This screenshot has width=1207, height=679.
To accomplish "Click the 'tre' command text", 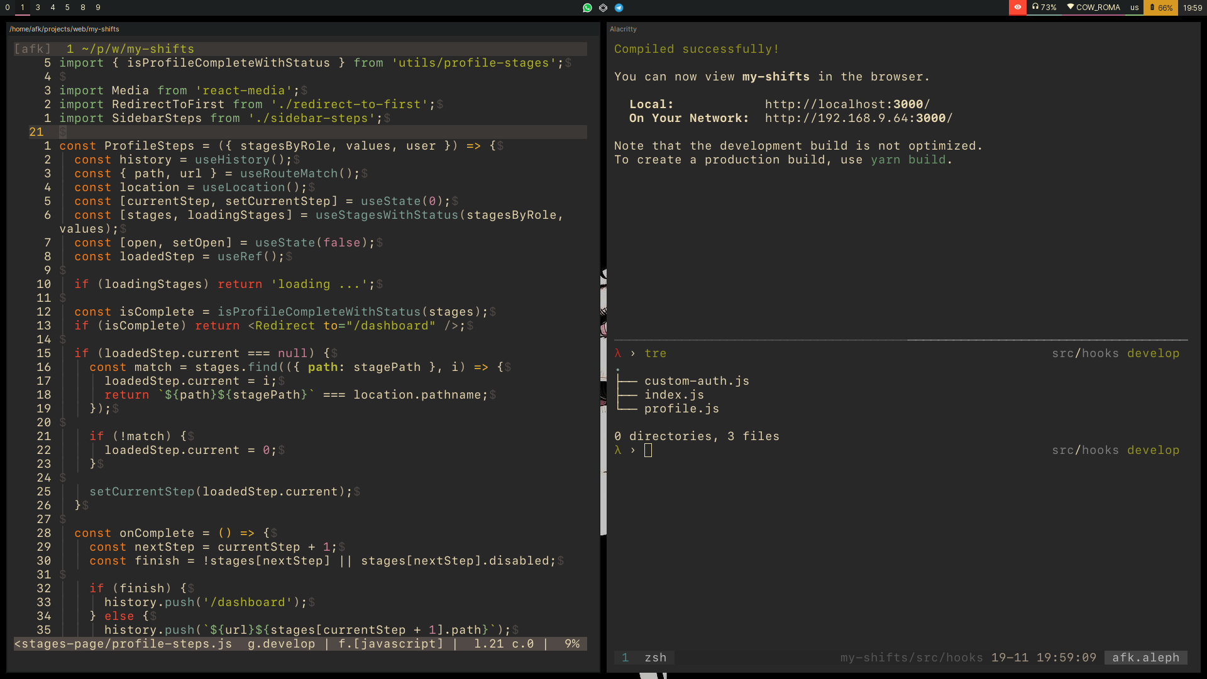I will [x=655, y=353].
